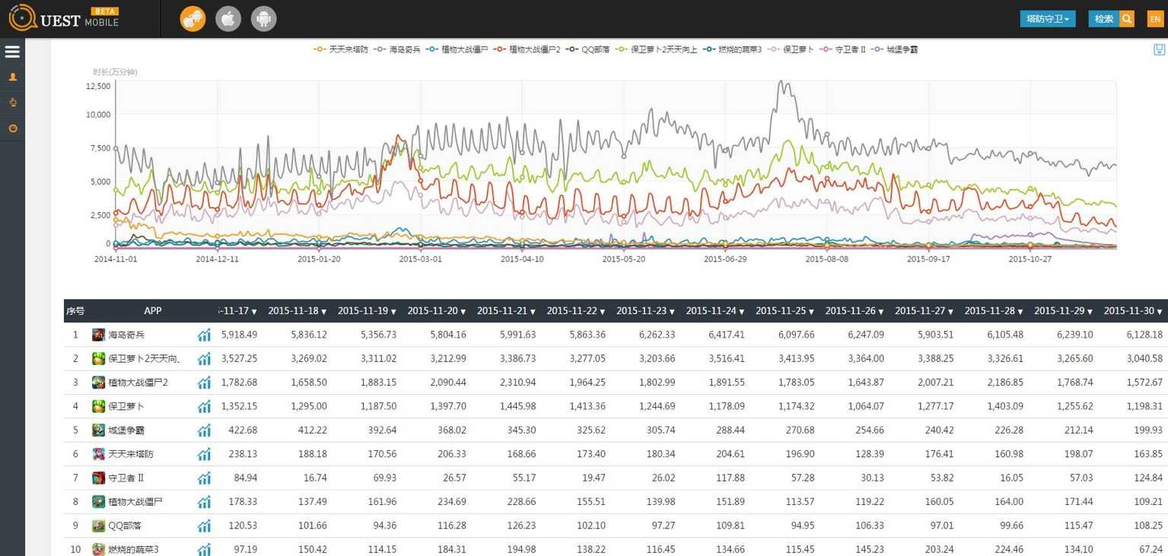Open trend chart icon for 海岛奇兵 row
The image size is (1168, 556).
pyautogui.click(x=204, y=335)
